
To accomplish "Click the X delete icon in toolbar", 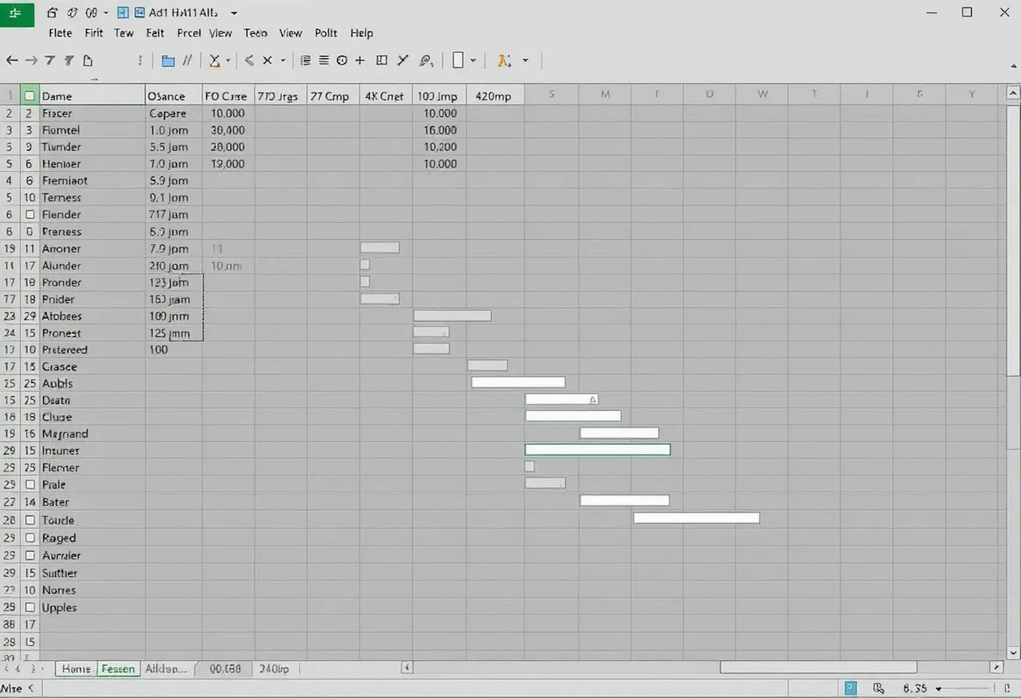I will pyautogui.click(x=267, y=60).
